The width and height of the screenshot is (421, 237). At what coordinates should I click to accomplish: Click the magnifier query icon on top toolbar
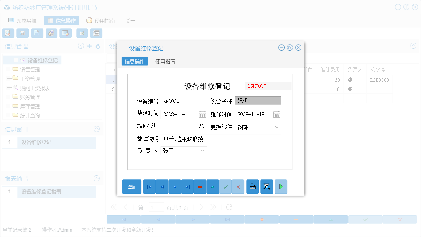[8, 33]
